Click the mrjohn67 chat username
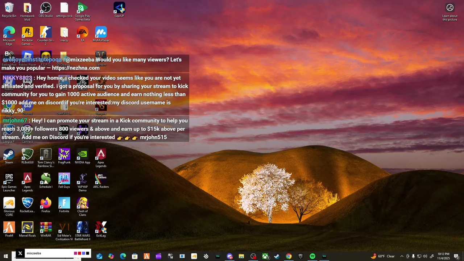Image resolution: width=464 pixels, height=261 pixels. point(15,121)
